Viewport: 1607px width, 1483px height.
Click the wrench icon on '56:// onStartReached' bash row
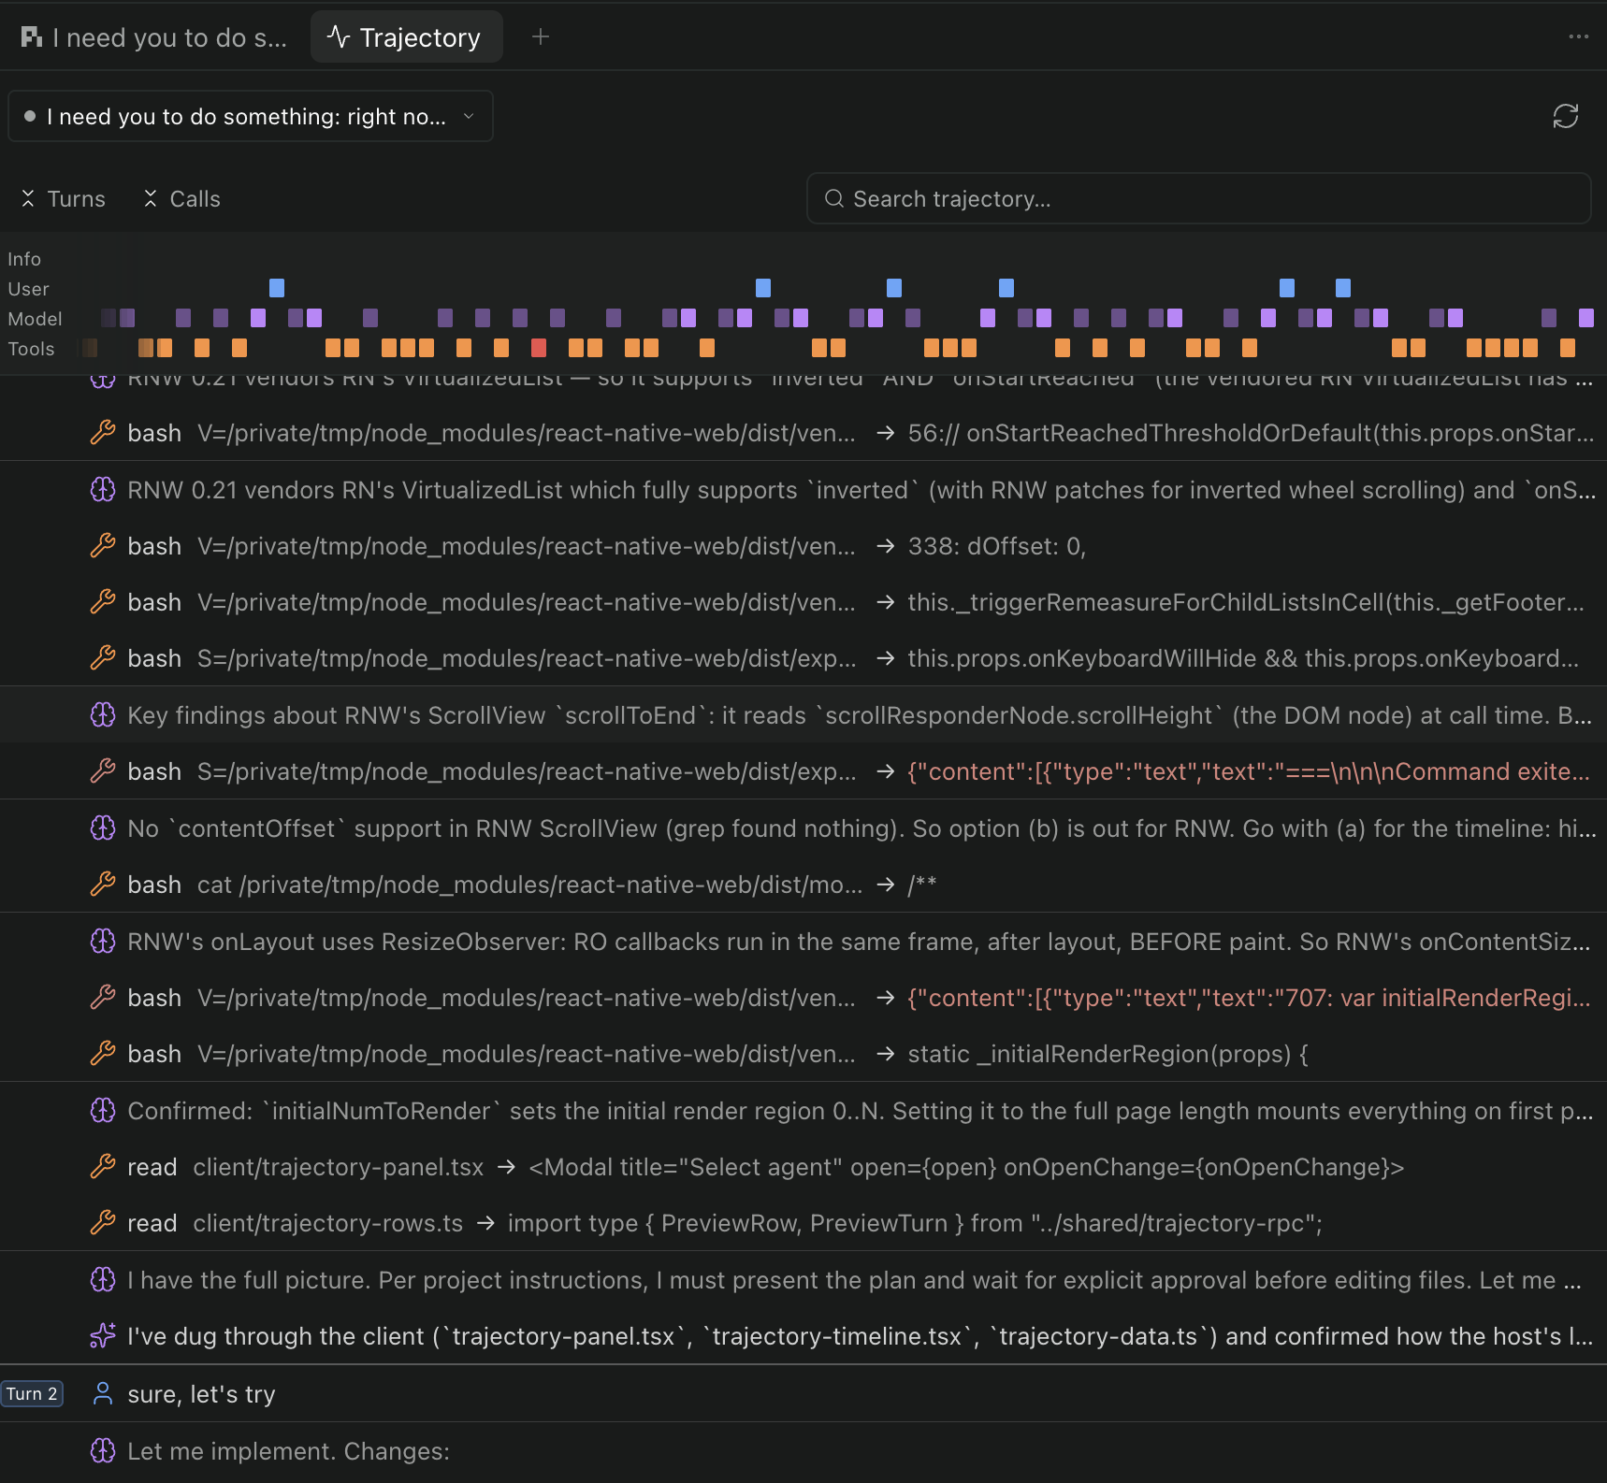point(103,433)
